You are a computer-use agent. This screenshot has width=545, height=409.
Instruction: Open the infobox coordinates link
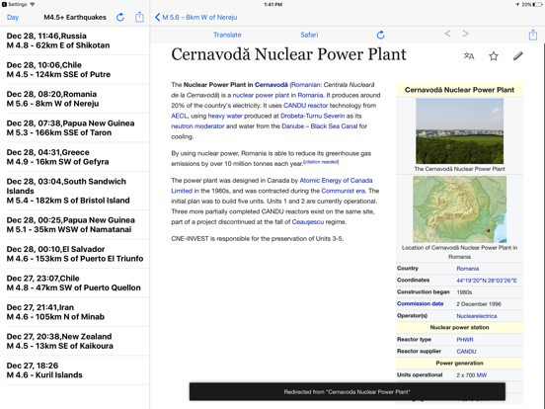coord(487,281)
